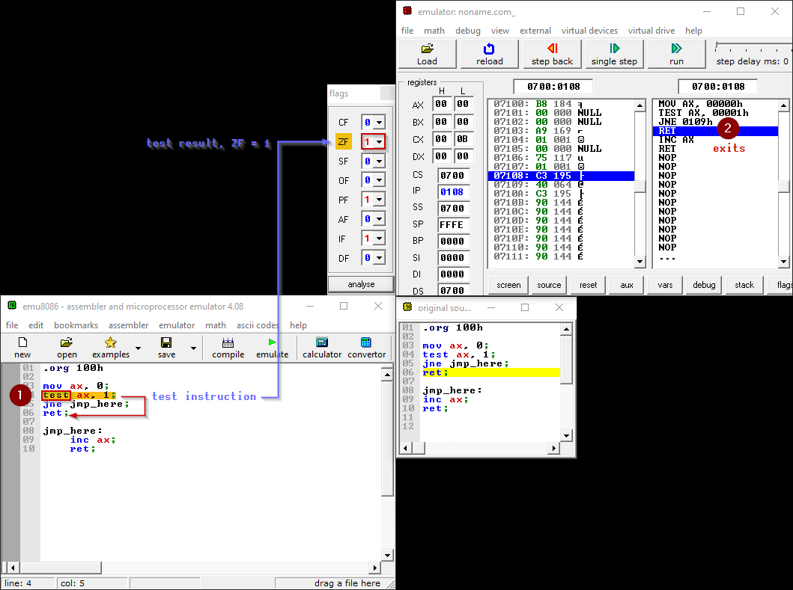Click the IP register value field
Viewport: 793px width, 590px height.
(x=452, y=192)
